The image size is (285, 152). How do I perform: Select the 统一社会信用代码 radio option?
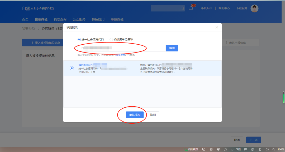[79, 40]
